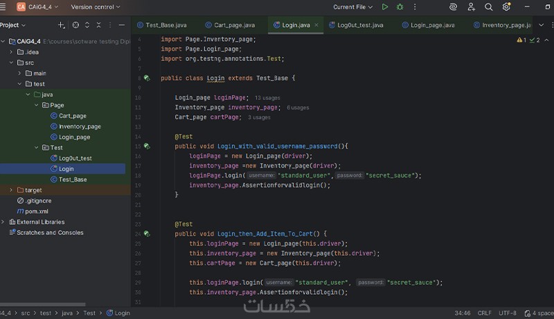554x319 pixels.
Task: Click the src breadcrumb in the navigation bar
Action: 26,313
